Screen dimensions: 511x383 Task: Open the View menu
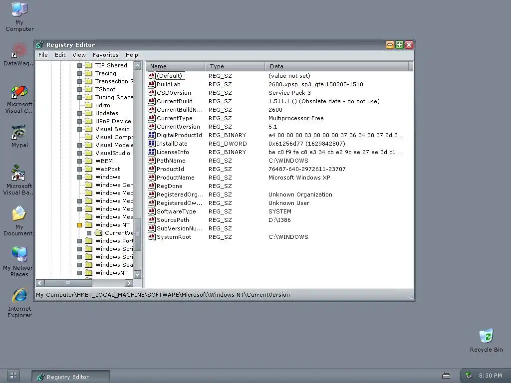coord(79,55)
